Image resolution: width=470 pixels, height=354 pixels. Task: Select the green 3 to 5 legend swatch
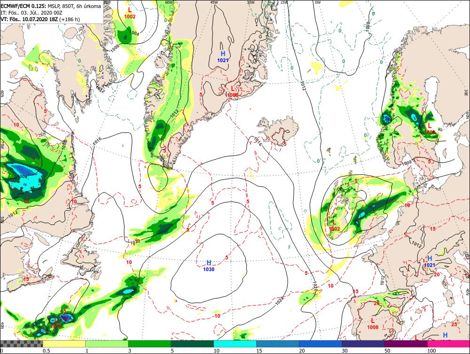(x=149, y=344)
